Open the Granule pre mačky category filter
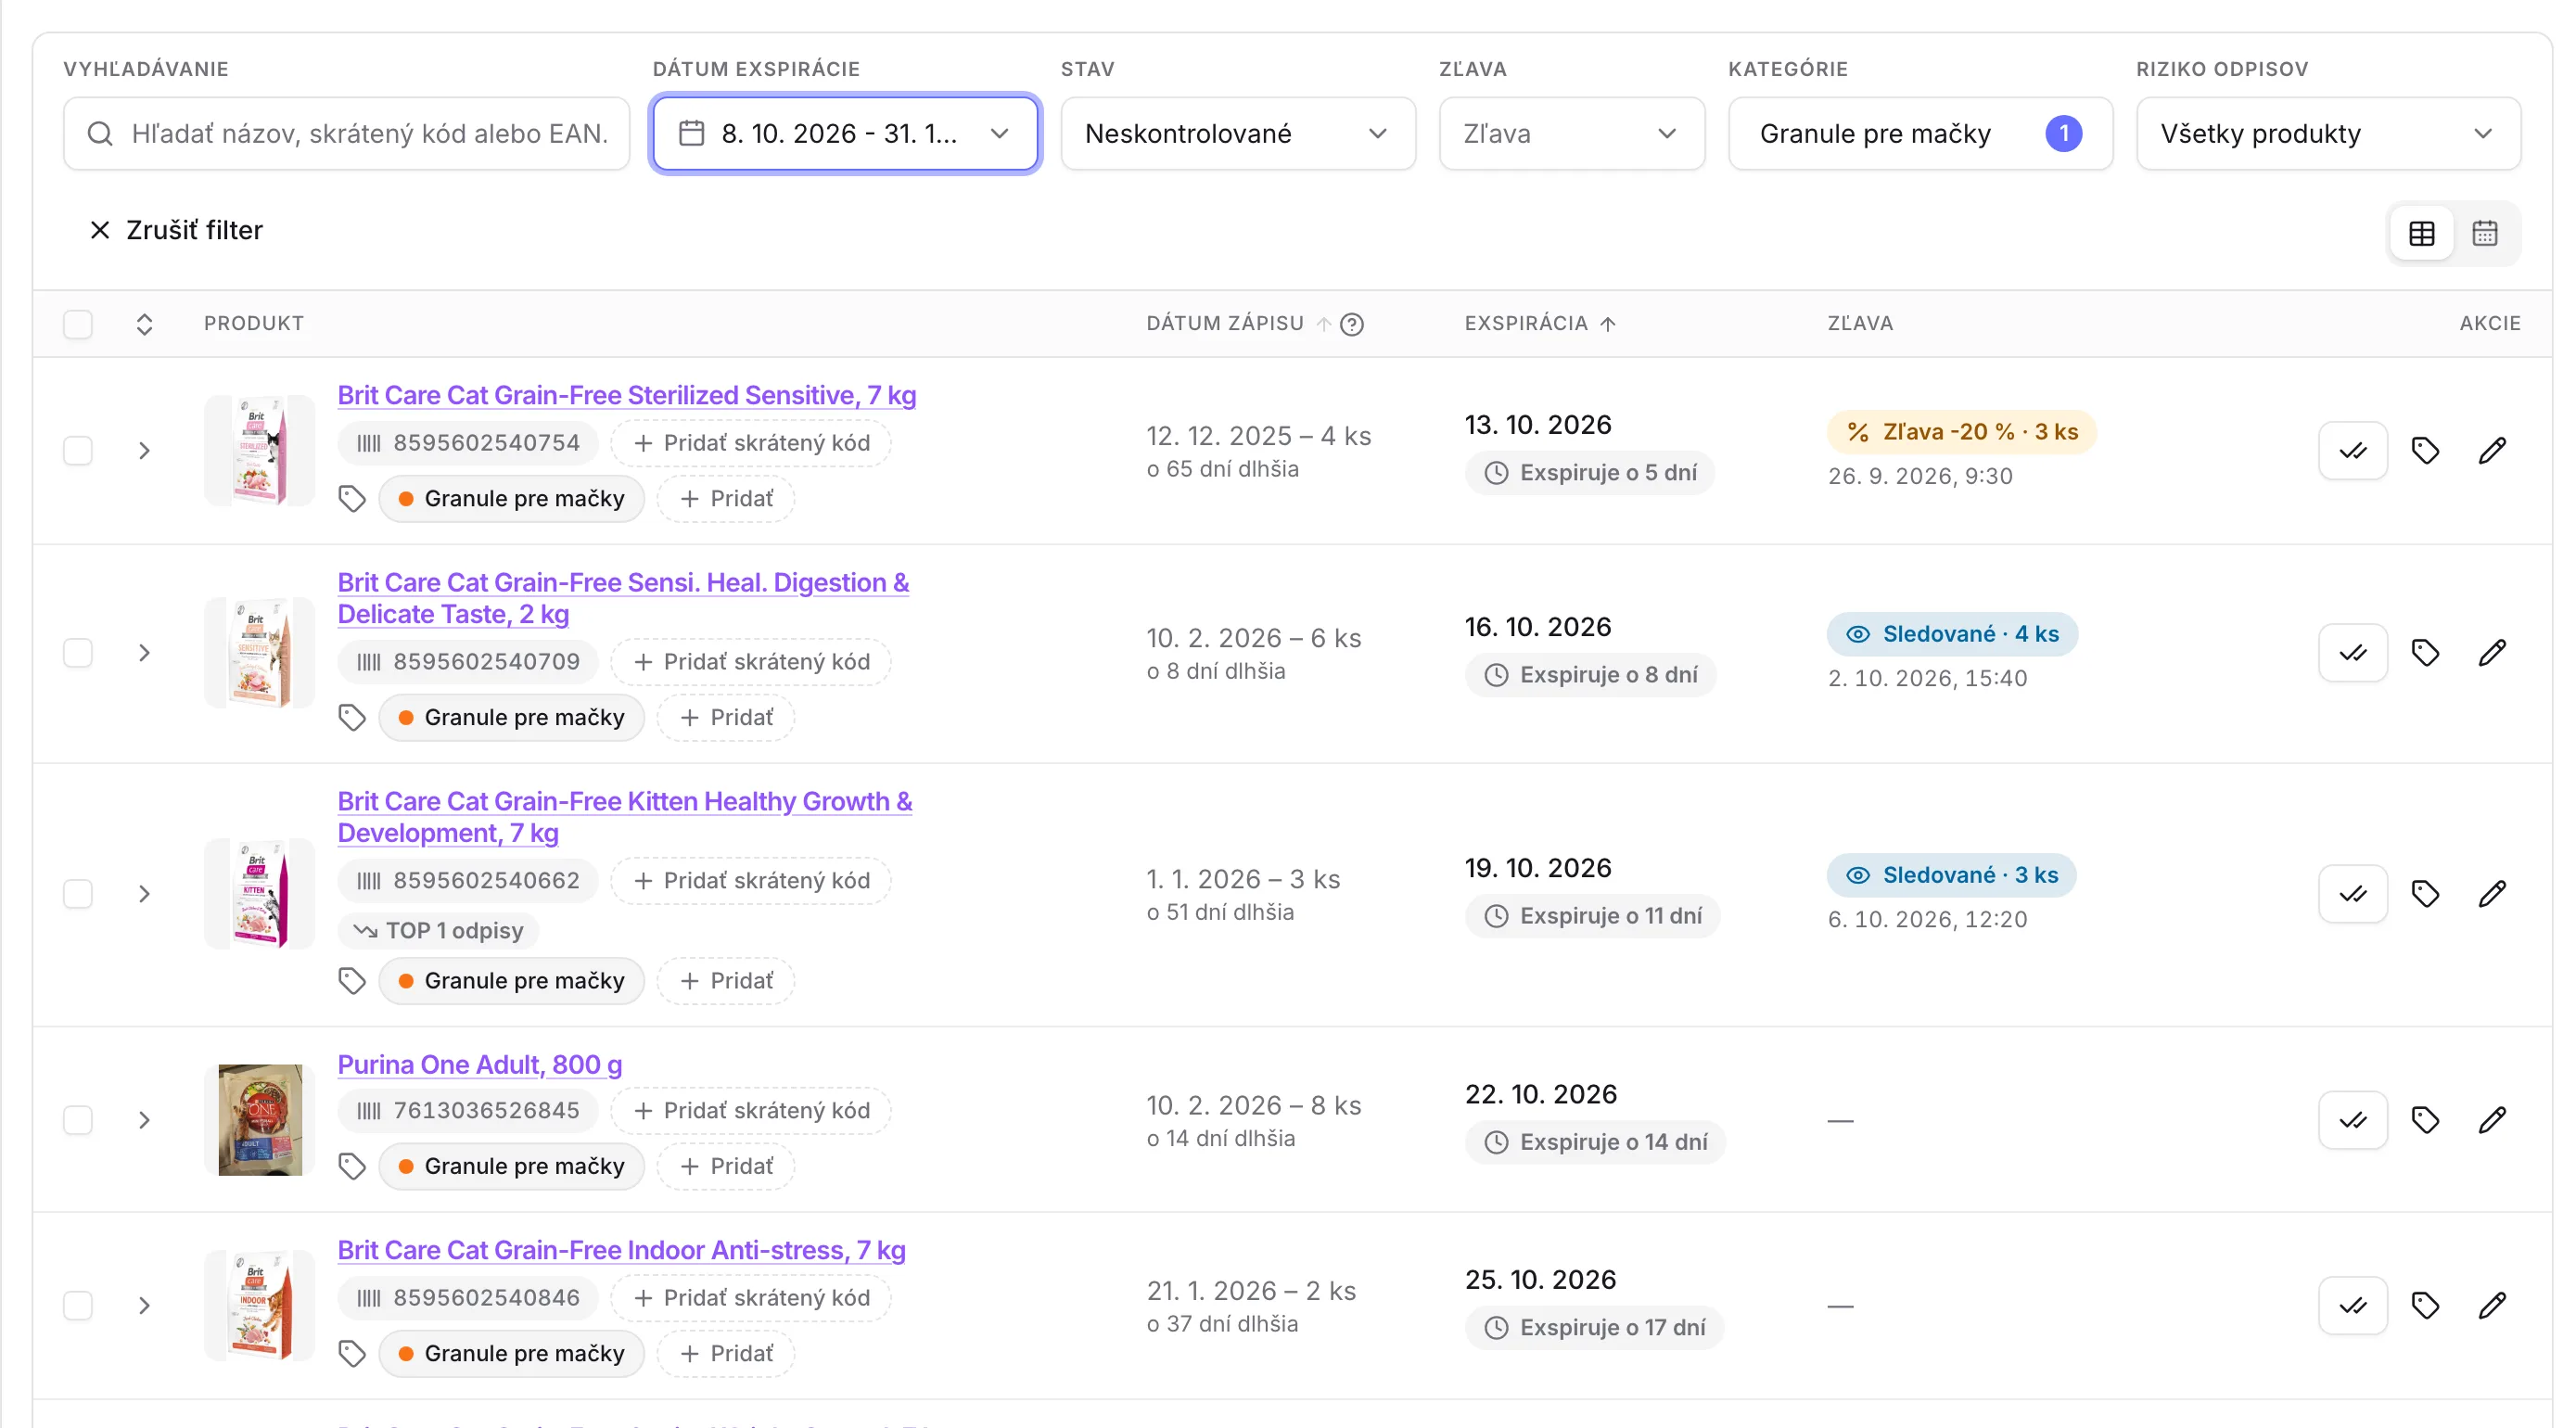 [x=1920, y=133]
